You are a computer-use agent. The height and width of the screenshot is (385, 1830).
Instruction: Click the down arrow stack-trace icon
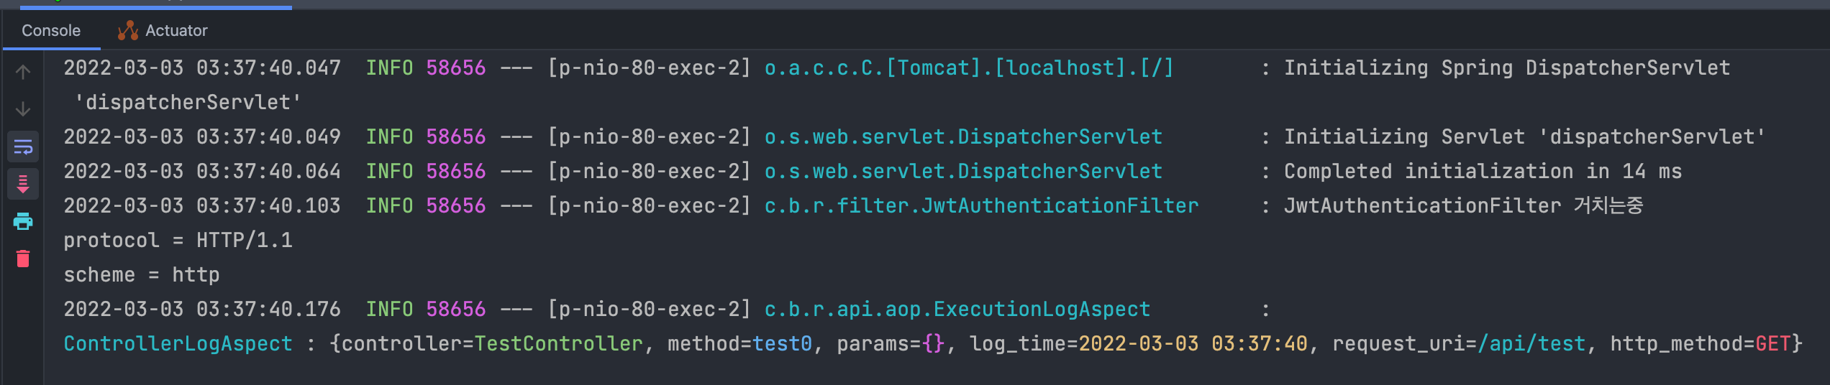pyautogui.click(x=23, y=109)
